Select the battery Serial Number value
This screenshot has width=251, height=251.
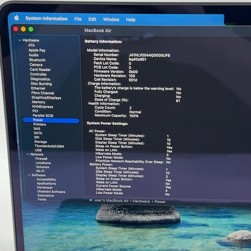pyautogui.click(x=150, y=56)
